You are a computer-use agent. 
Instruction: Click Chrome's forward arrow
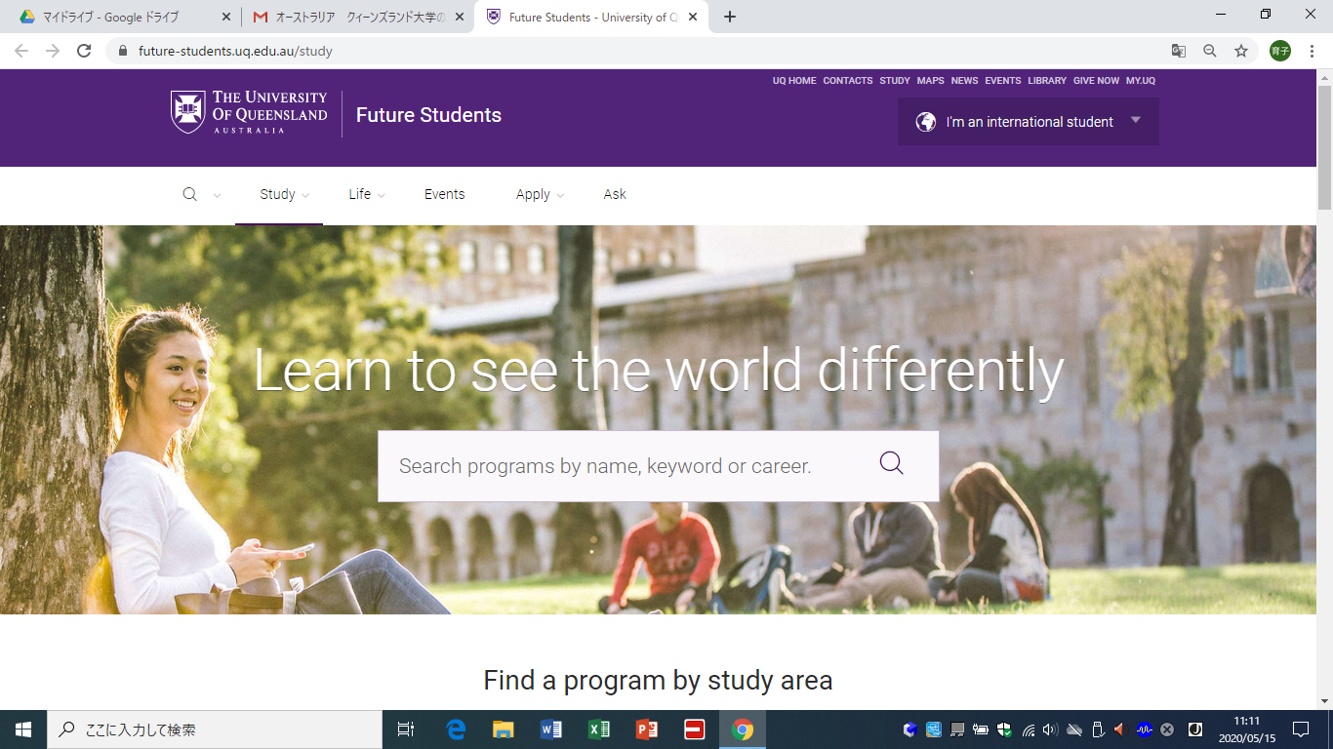coord(53,51)
